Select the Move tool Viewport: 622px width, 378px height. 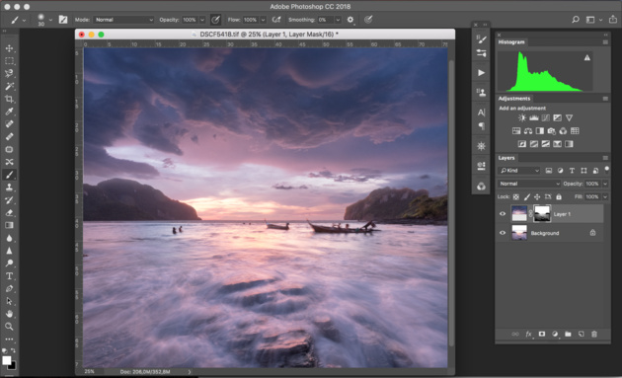9,48
